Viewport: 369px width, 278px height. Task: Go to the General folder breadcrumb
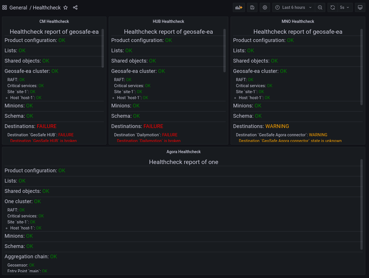pyautogui.click(x=18, y=7)
